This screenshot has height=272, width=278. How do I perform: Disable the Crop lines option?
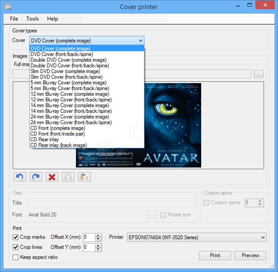[16, 247]
